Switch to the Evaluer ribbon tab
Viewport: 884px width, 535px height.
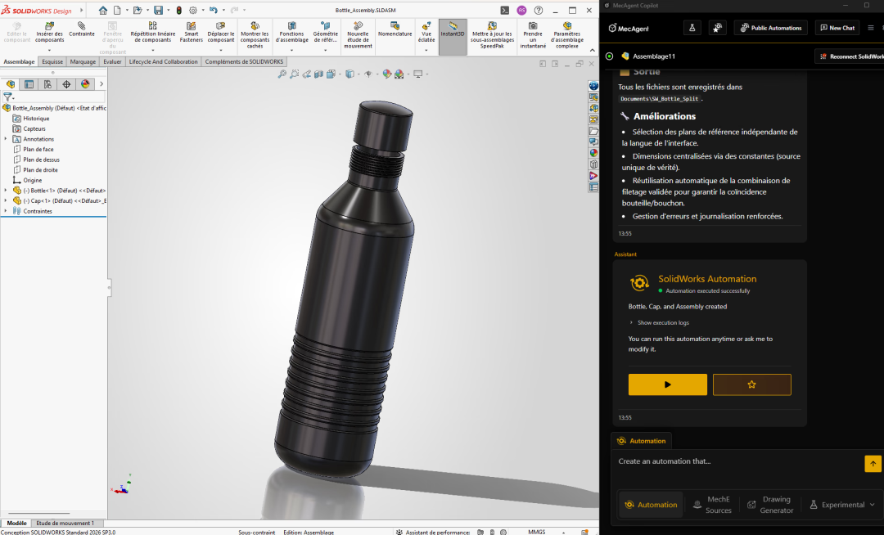pyautogui.click(x=112, y=61)
